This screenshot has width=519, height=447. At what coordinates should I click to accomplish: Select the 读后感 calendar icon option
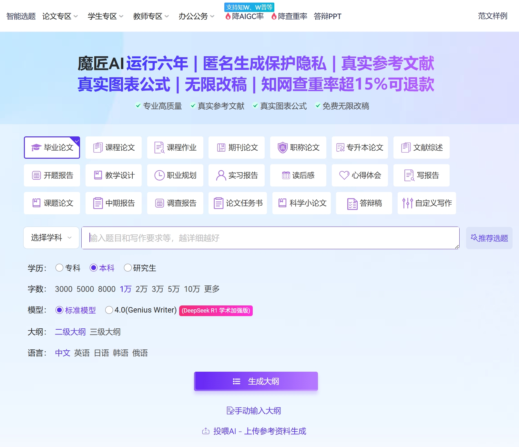[298, 176]
